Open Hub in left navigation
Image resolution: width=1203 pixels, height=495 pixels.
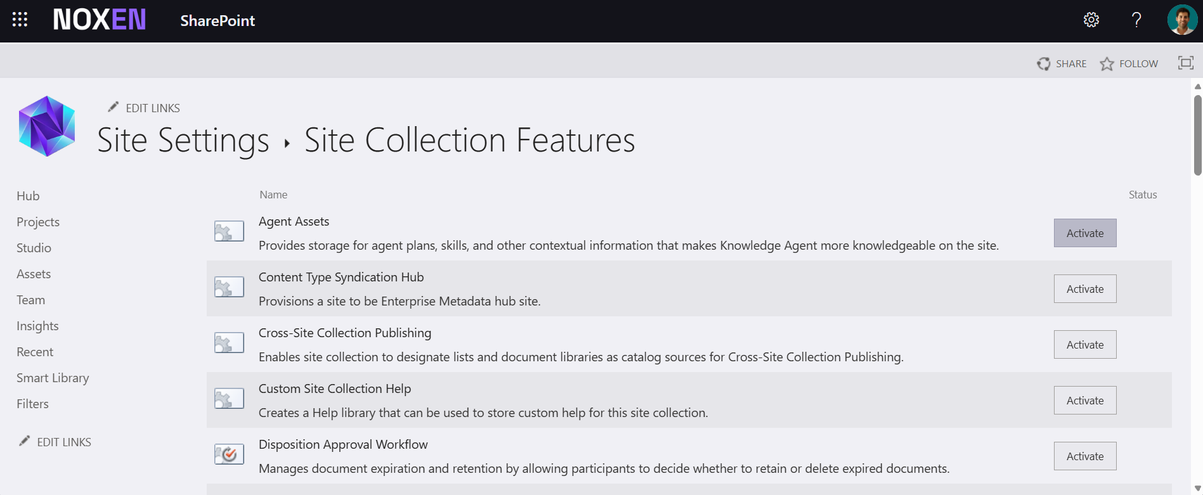pyautogui.click(x=28, y=196)
